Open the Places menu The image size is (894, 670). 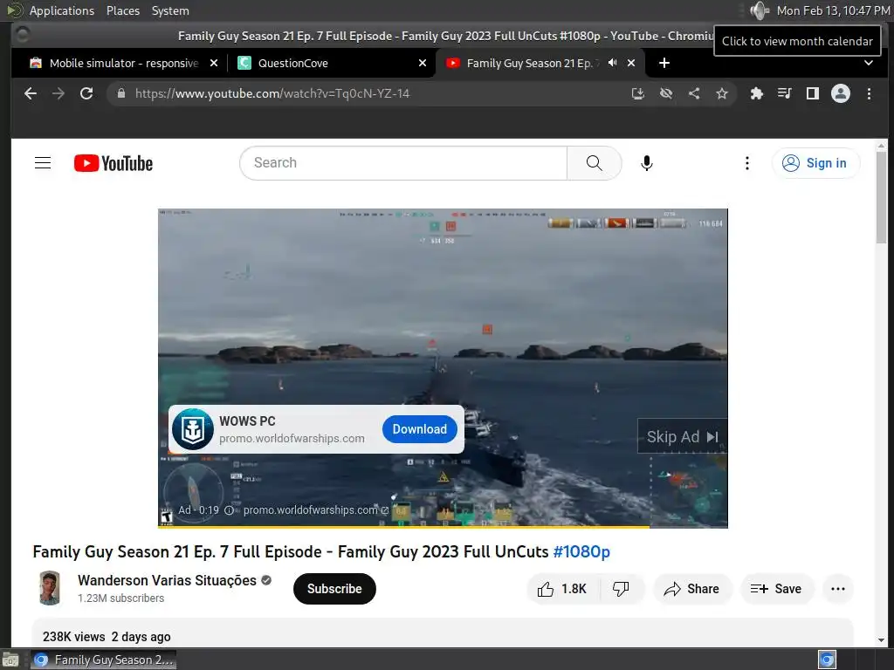pyautogui.click(x=122, y=10)
